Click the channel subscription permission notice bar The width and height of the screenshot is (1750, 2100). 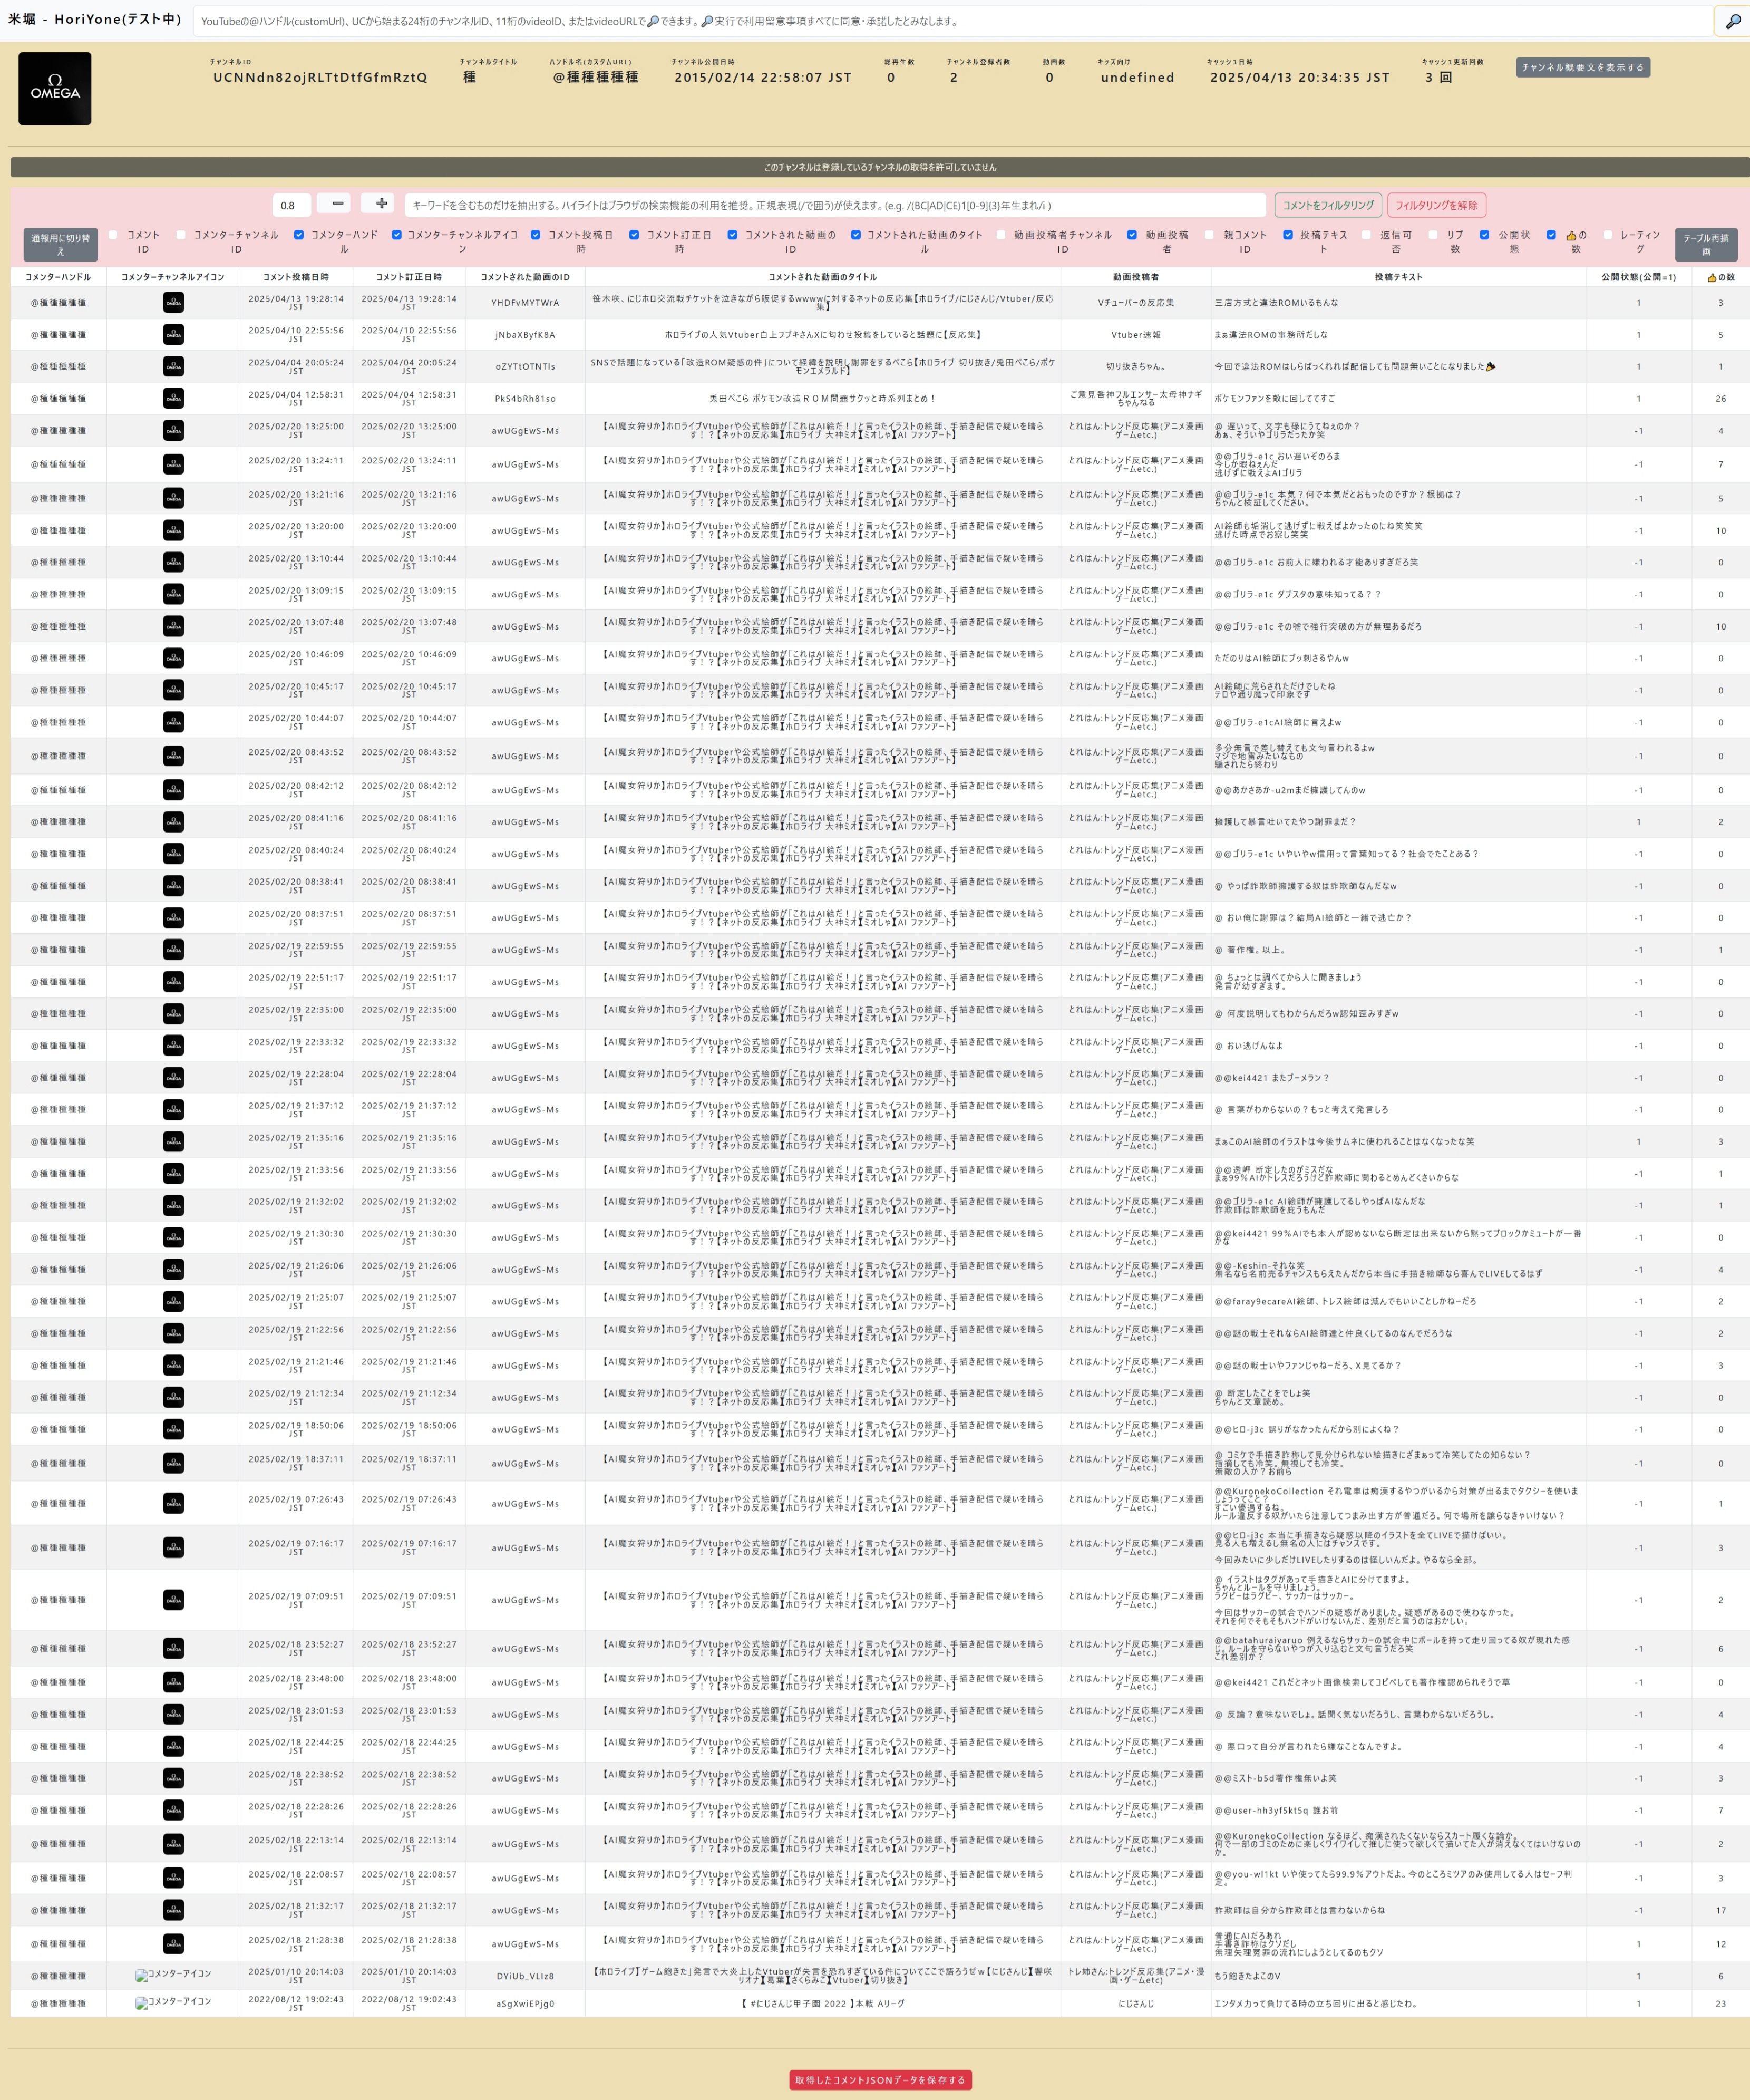pos(880,167)
